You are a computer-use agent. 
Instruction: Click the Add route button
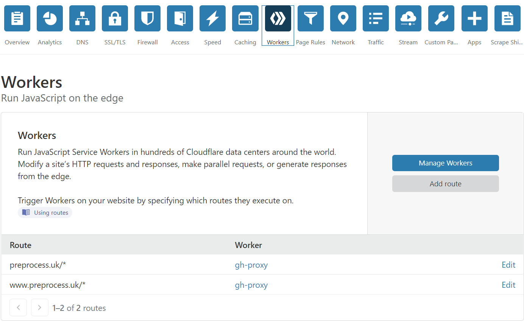(445, 184)
